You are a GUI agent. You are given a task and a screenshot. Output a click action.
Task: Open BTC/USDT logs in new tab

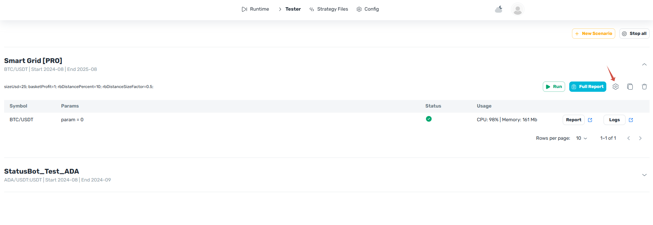631,120
